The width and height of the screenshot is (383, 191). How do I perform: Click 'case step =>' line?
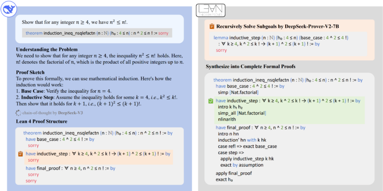(x=231, y=153)
